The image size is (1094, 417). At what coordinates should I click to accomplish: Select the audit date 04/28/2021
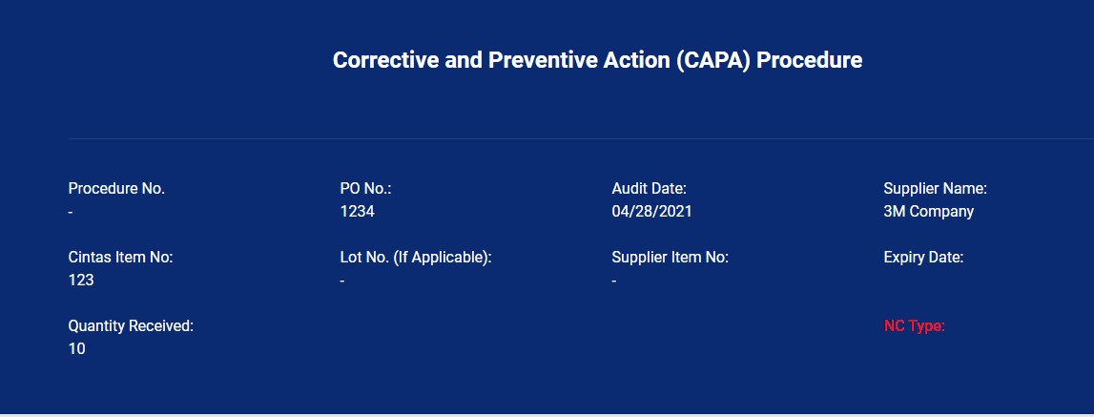(x=651, y=212)
